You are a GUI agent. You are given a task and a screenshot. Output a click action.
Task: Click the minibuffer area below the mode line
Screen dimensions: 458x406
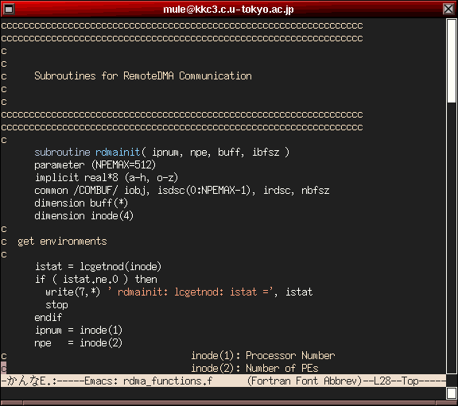pos(223,393)
